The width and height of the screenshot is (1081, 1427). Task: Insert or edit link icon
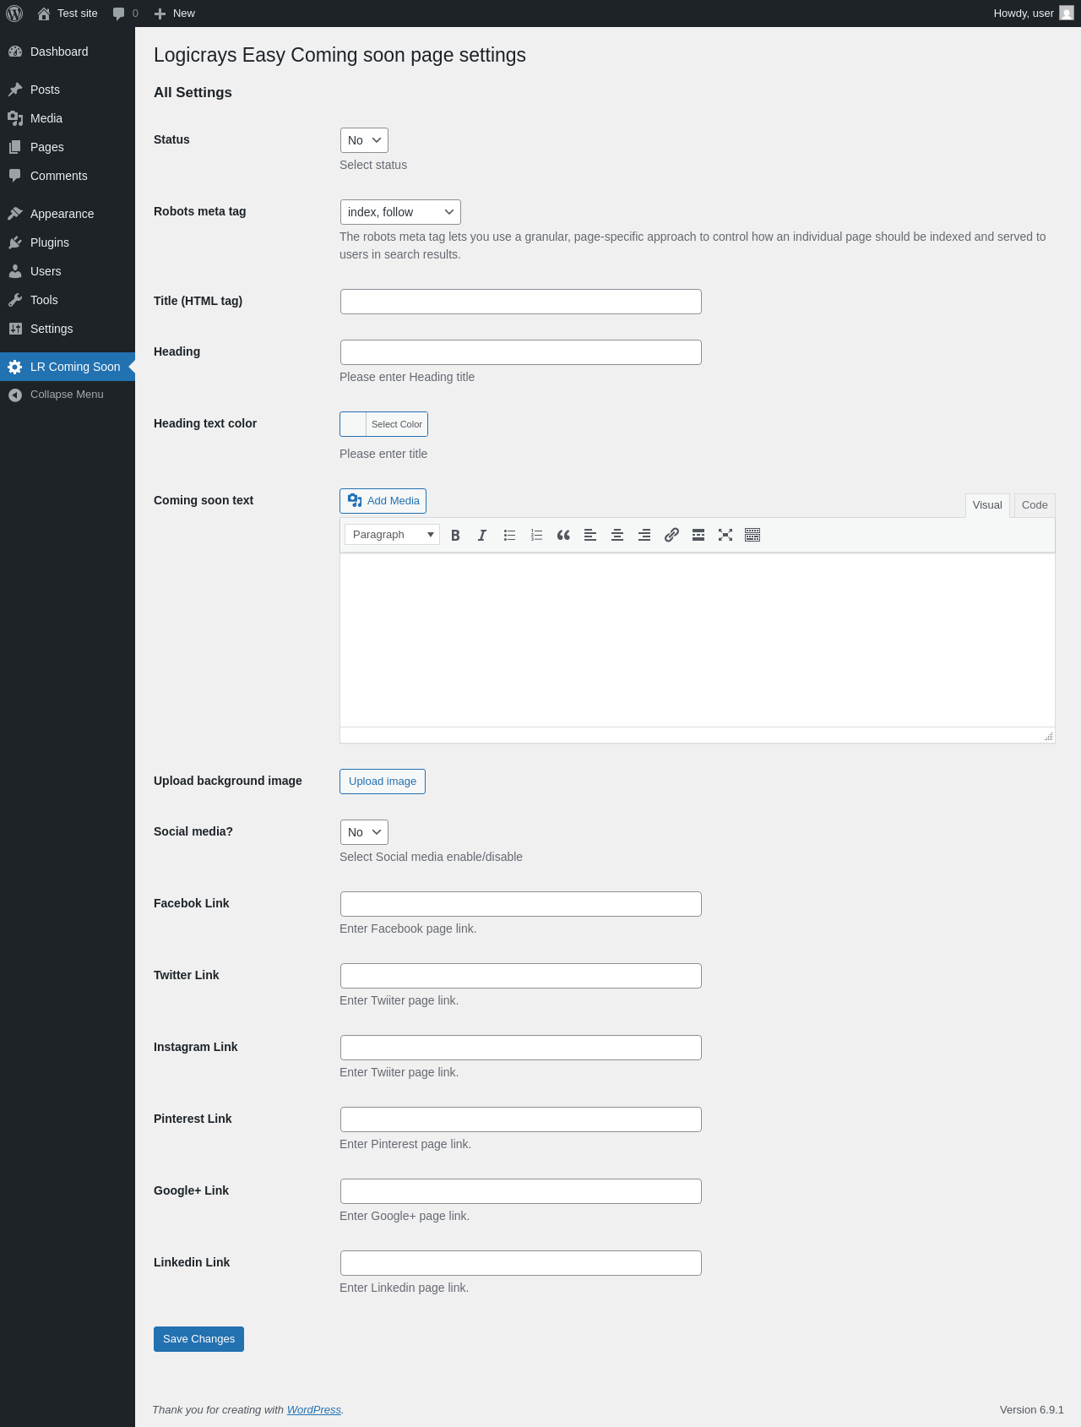coord(671,535)
